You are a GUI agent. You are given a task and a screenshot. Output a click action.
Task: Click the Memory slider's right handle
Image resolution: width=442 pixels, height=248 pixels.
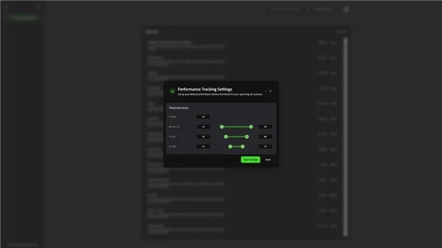(x=251, y=127)
